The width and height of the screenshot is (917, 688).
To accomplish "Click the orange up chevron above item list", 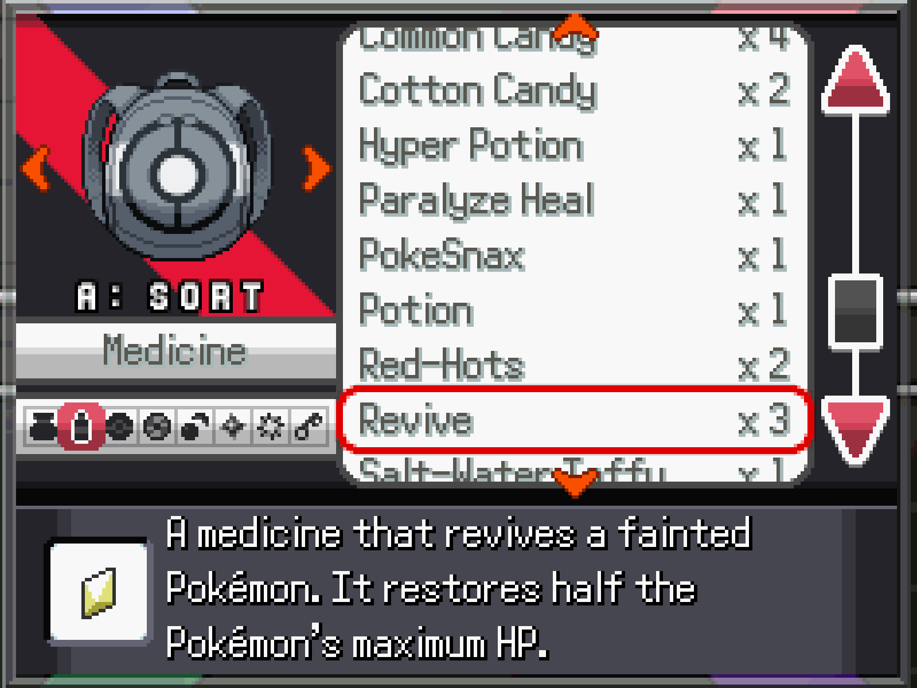I will click(576, 25).
